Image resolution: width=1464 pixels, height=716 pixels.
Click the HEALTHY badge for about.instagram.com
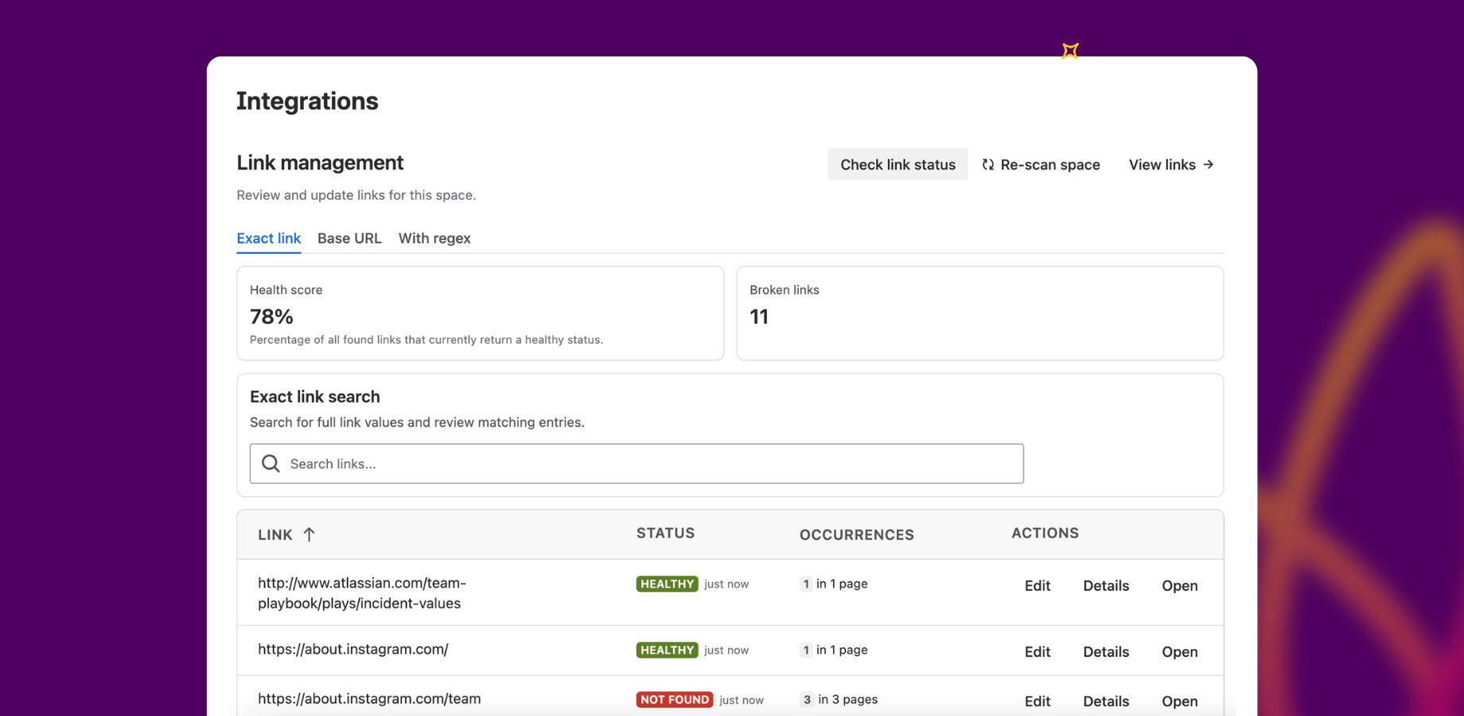click(x=667, y=650)
